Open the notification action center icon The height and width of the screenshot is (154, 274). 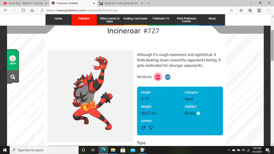[x=268, y=150]
